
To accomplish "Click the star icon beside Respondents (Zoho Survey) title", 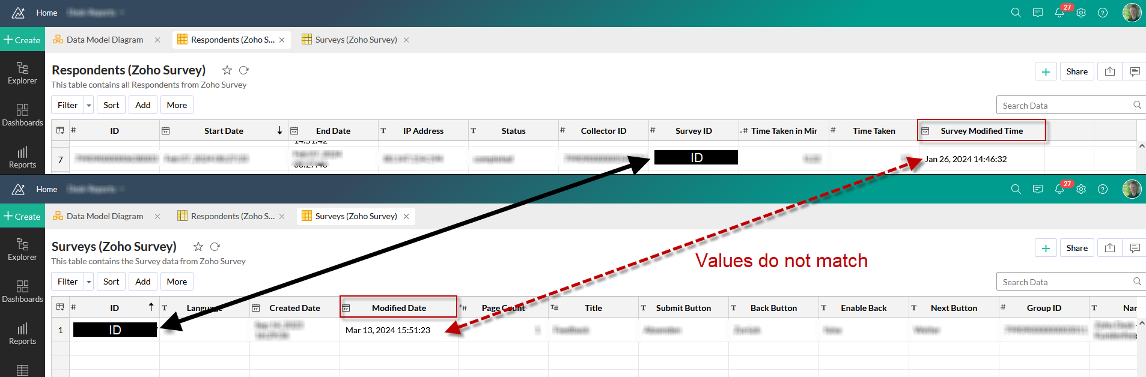I will click(227, 70).
